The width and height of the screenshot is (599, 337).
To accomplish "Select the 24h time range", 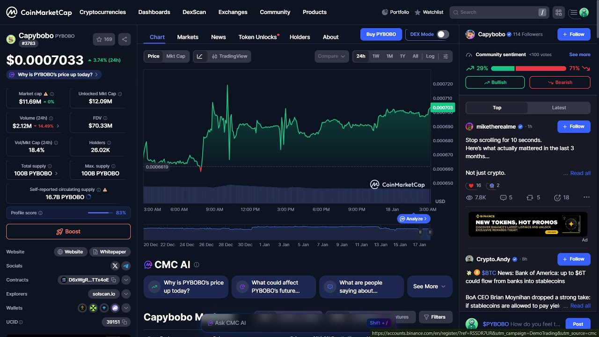I will 361,56.
